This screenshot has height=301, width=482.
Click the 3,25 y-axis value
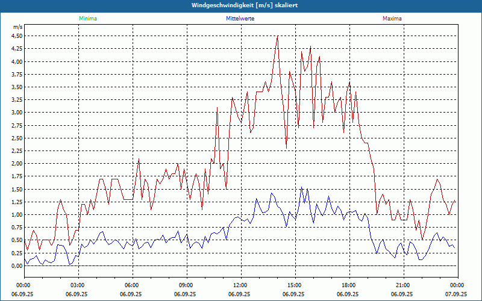pyautogui.click(x=17, y=100)
